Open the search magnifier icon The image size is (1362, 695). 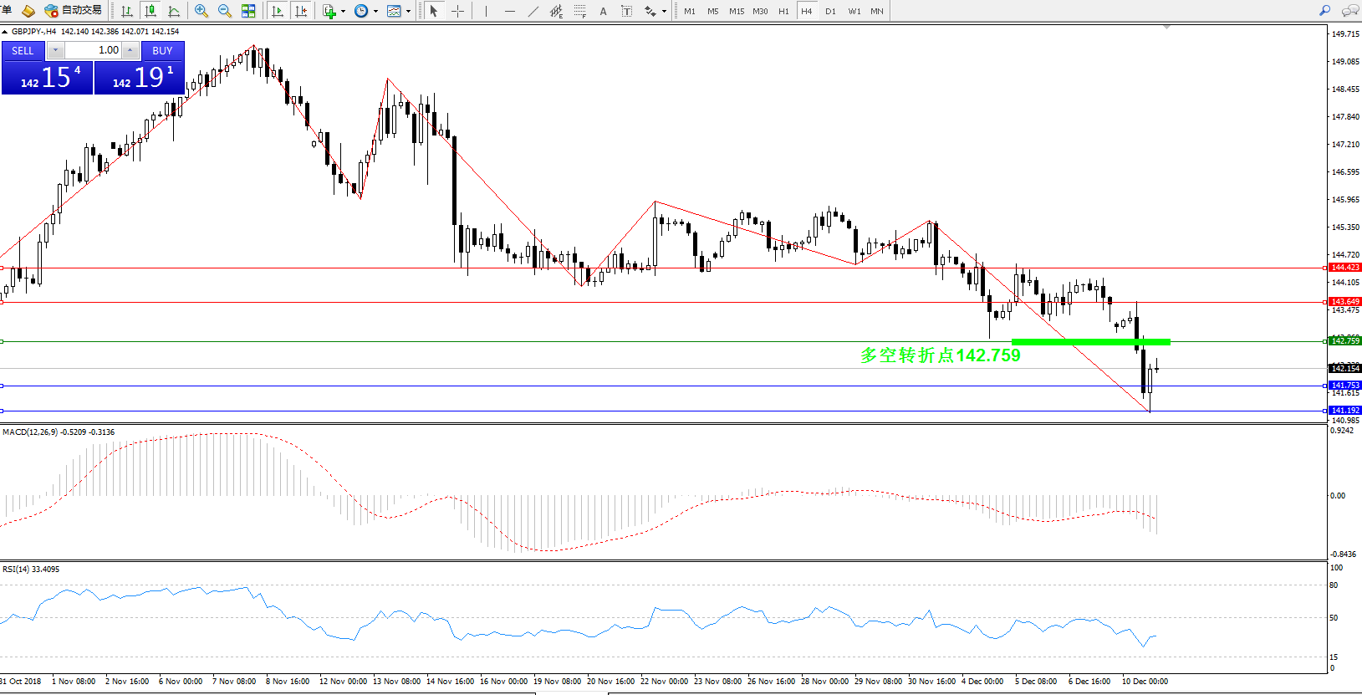(x=1324, y=11)
